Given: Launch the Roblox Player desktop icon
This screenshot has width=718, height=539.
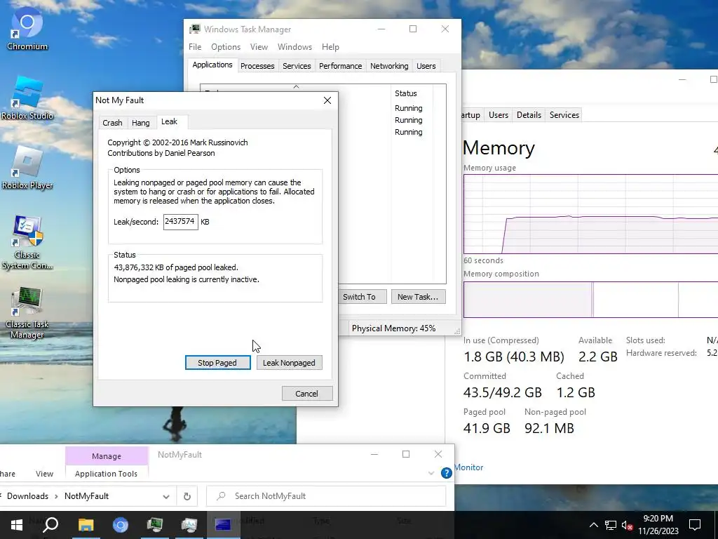Looking at the screenshot, I should point(27,168).
